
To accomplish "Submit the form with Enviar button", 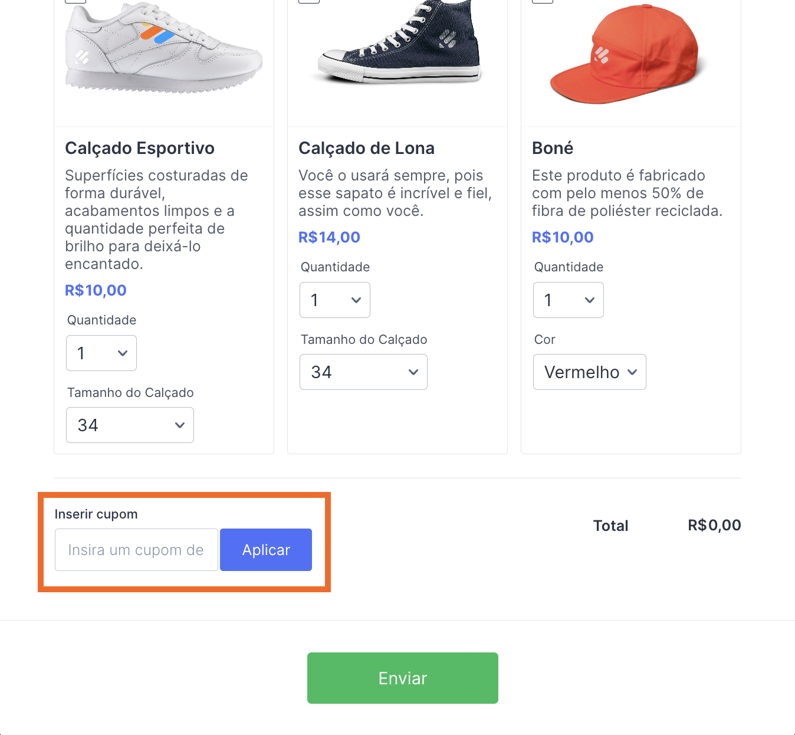I will pos(403,678).
